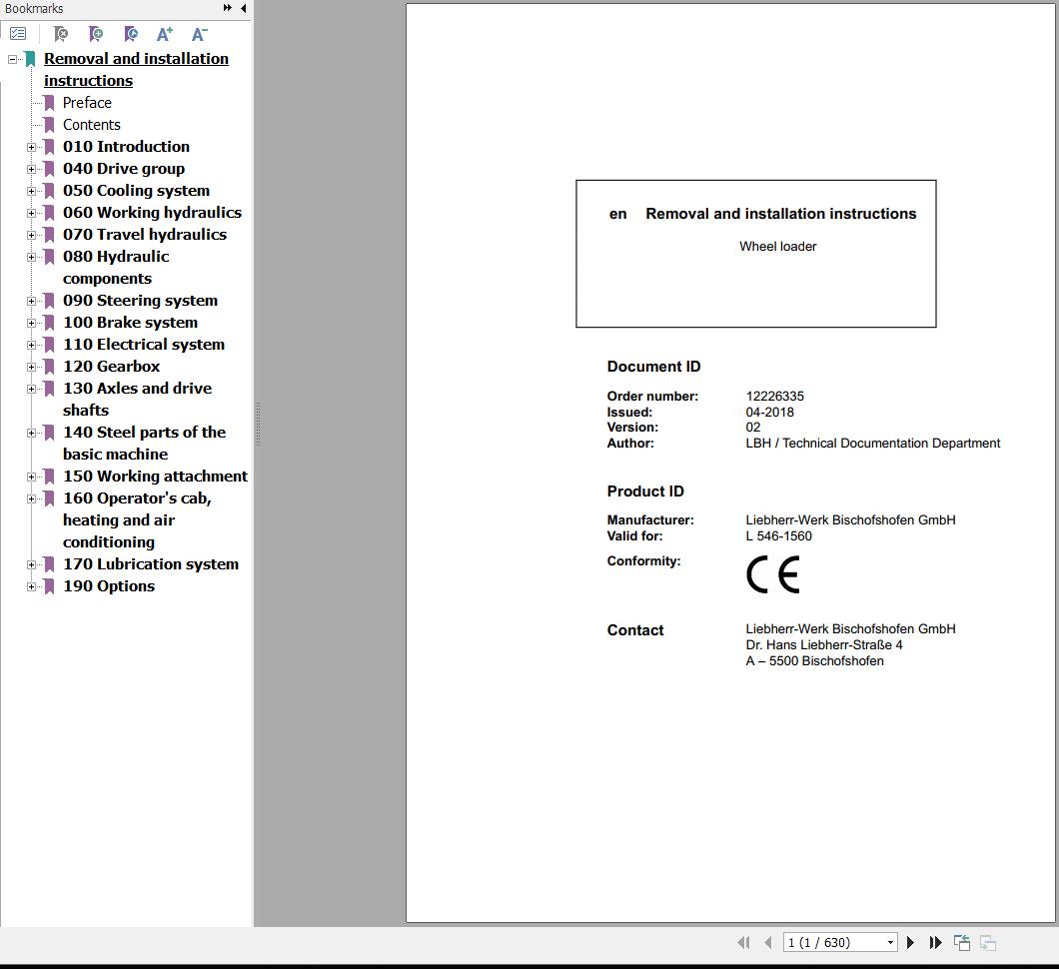The height and width of the screenshot is (969, 1059).
Task: Expand the 160 Operator's cab bookmark
Action: point(31,499)
